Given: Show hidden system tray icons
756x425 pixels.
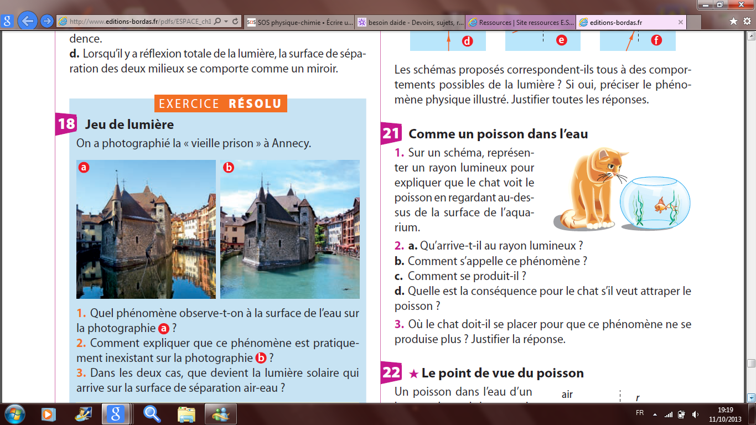Looking at the screenshot, I should (x=655, y=414).
